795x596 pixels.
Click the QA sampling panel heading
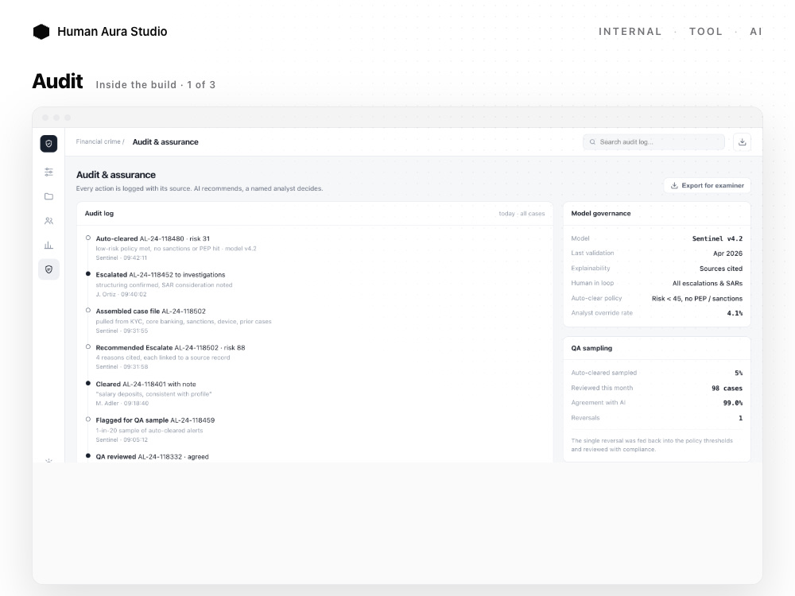click(x=591, y=348)
